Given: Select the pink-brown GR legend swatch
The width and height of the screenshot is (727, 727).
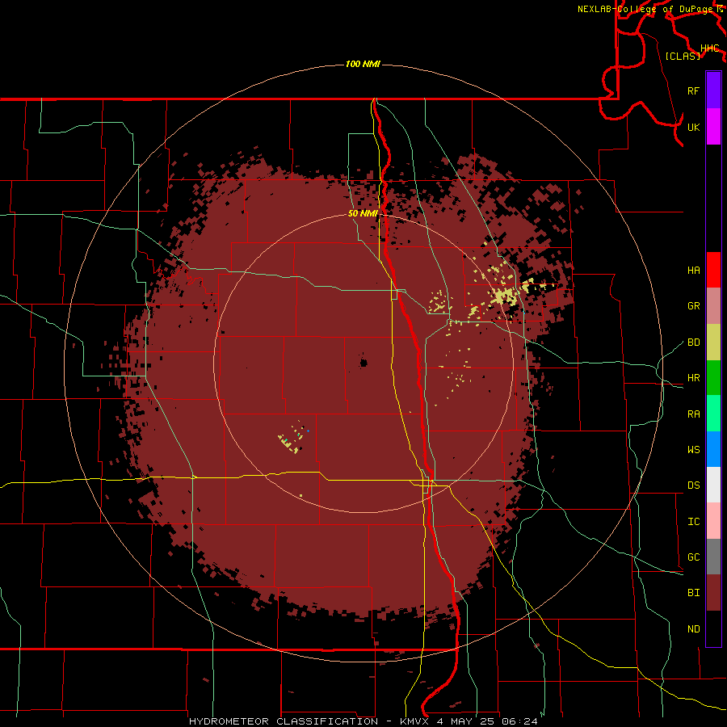Looking at the screenshot, I should coord(713,306).
